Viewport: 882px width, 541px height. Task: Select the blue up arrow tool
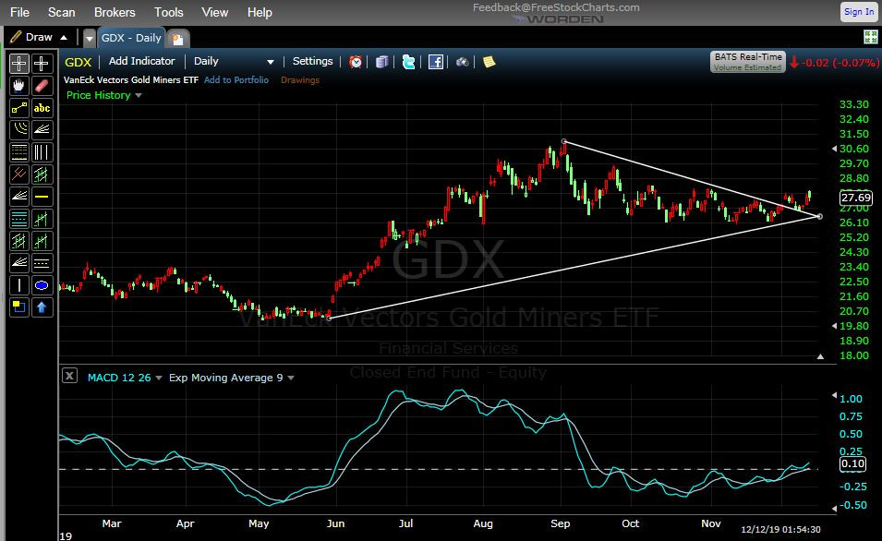tap(42, 307)
